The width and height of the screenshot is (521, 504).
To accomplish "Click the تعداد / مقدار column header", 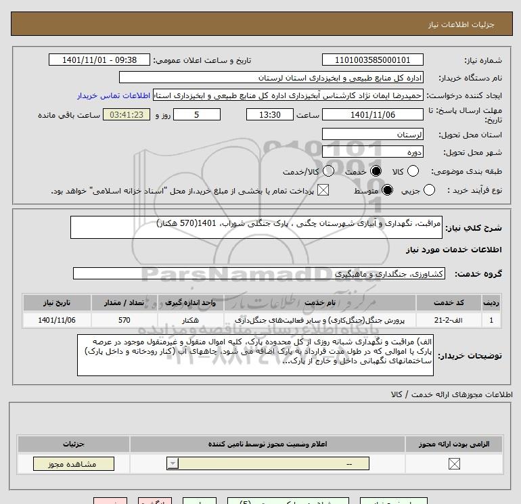I will [x=124, y=302].
